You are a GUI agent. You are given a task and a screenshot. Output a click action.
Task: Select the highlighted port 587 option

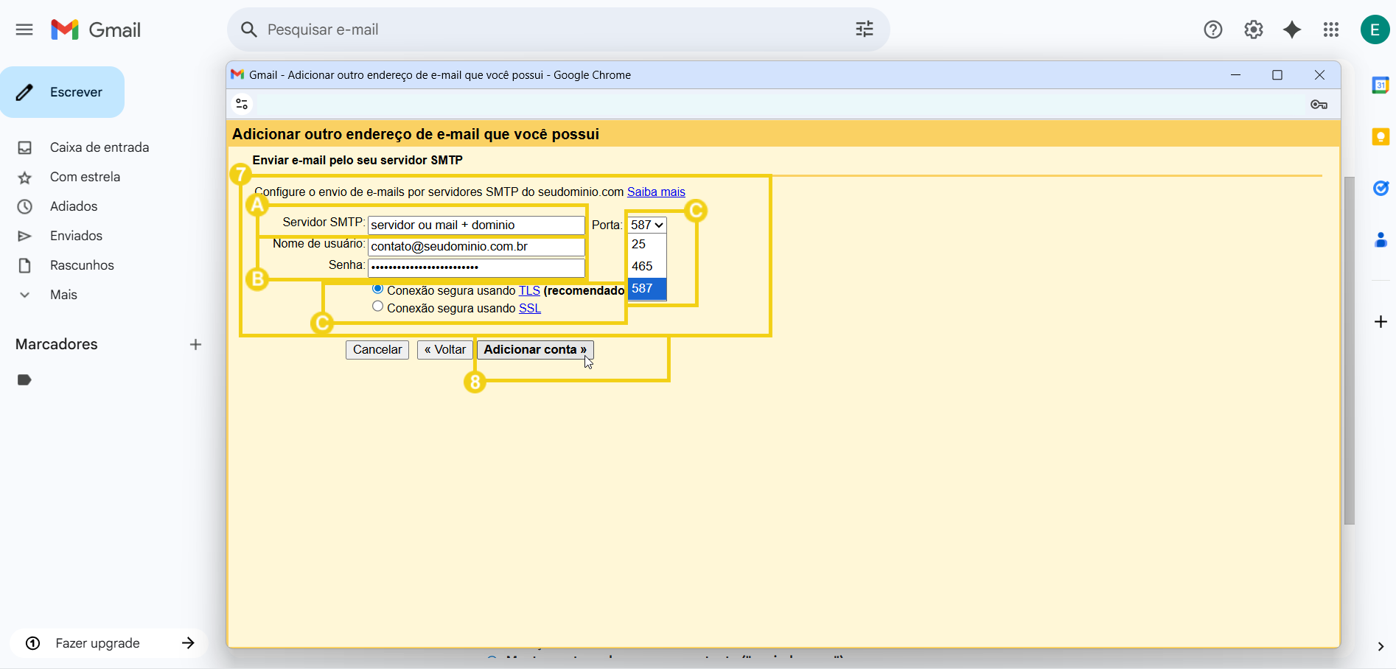[x=647, y=289]
